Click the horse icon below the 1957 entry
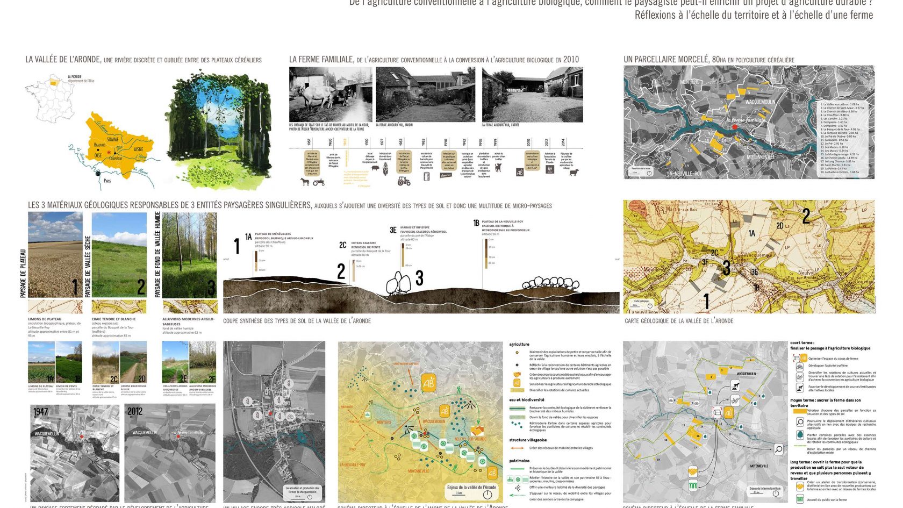The width and height of the screenshot is (903, 508). point(306,182)
